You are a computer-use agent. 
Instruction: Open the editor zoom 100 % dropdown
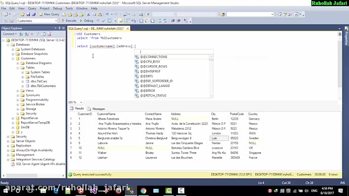[81, 102]
